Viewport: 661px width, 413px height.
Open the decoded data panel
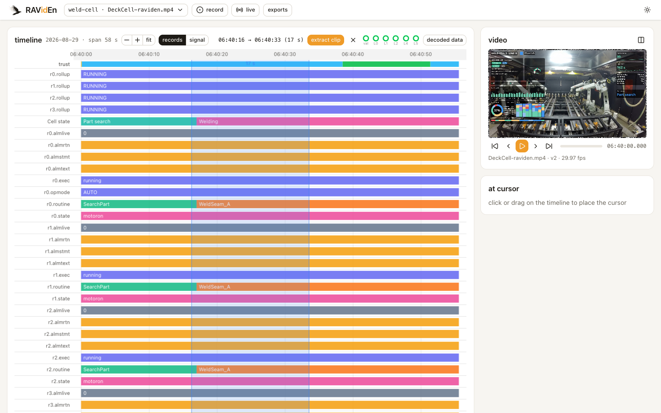coord(445,40)
